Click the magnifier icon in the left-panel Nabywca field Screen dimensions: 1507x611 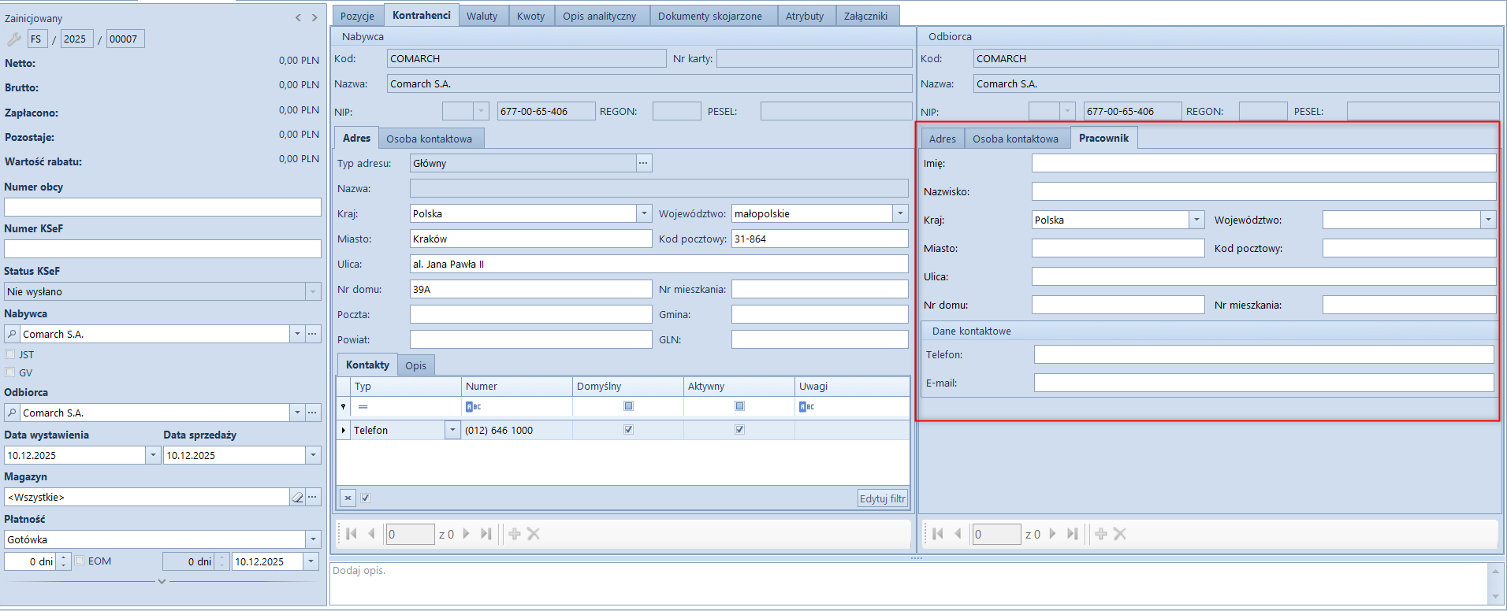(x=12, y=334)
